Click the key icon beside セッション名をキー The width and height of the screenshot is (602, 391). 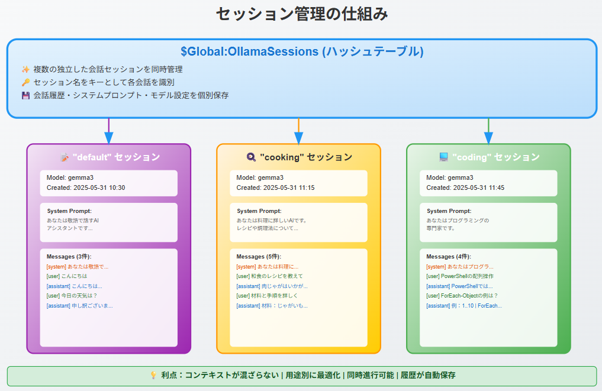(x=25, y=82)
